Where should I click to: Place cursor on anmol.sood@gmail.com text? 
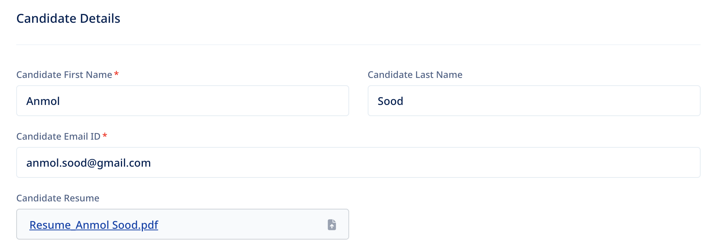[x=88, y=163]
